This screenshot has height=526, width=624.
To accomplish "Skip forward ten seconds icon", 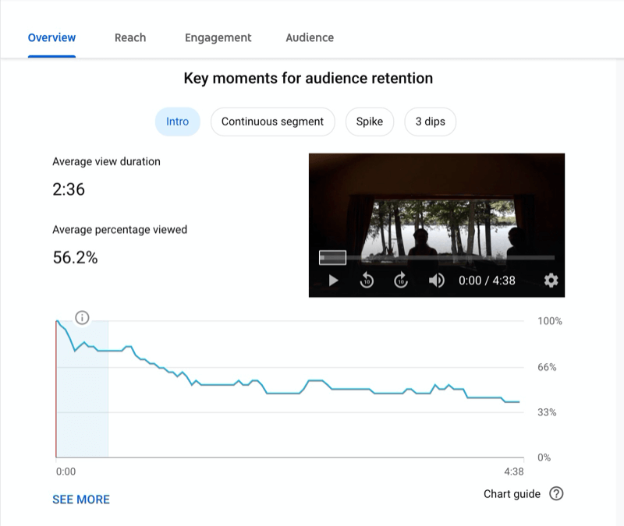I will (x=401, y=281).
